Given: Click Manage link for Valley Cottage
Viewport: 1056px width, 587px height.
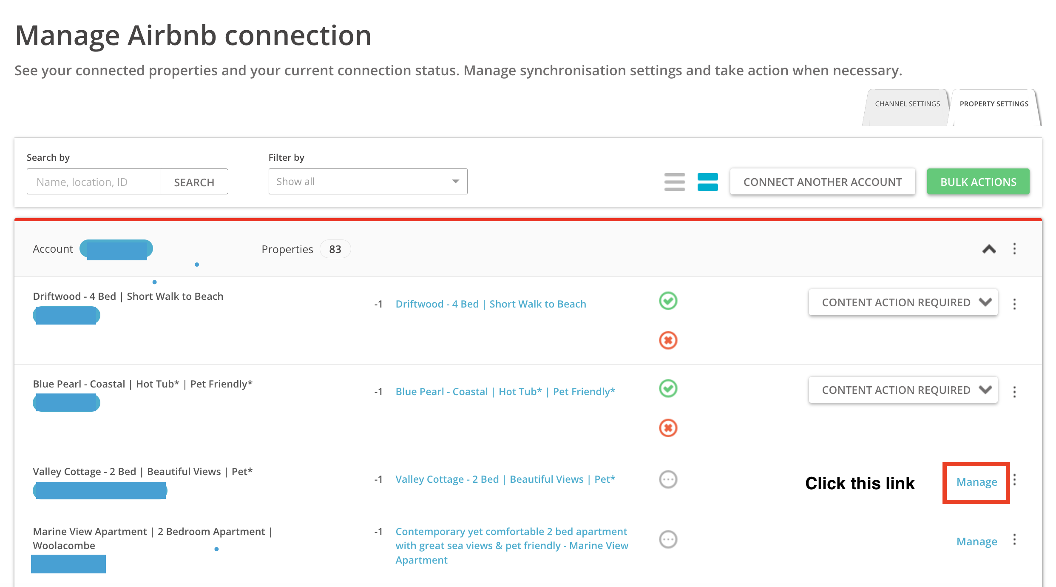Looking at the screenshot, I should pyautogui.click(x=977, y=482).
